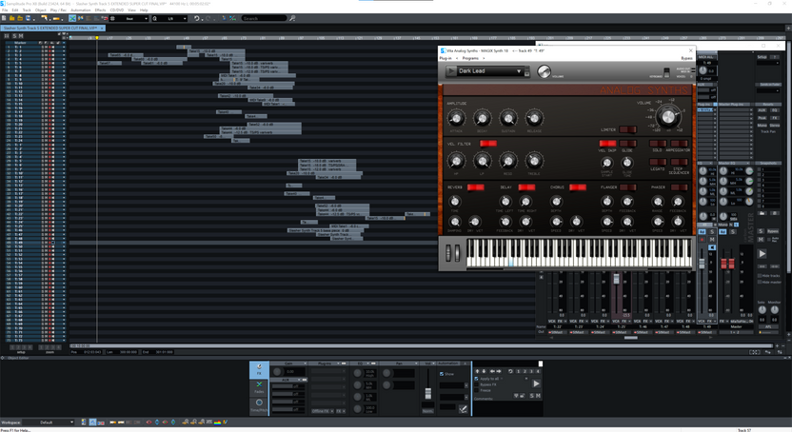Screen dimensions: 792x432
Task: Click the save project disk icon
Action: (29, 18)
